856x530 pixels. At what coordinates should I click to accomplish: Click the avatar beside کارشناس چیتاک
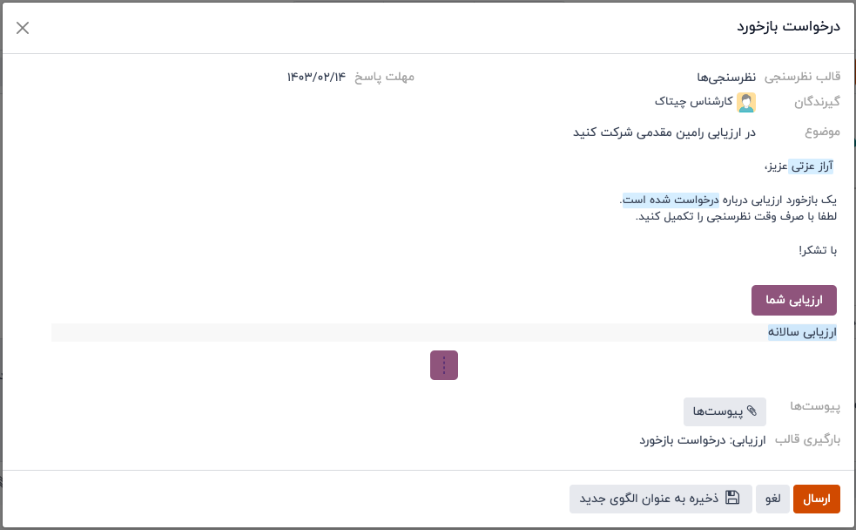746,103
